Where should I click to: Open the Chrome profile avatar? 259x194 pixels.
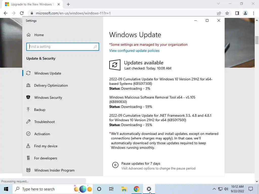pyautogui.click(x=245, y=13)
